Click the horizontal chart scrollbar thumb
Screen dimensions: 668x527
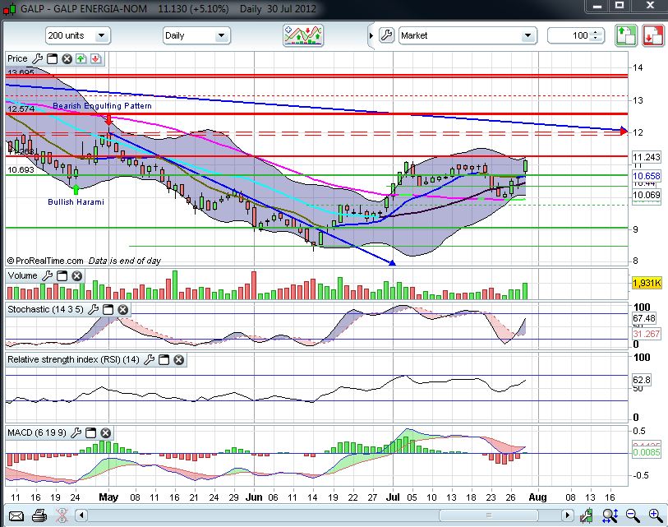[489, 516]
